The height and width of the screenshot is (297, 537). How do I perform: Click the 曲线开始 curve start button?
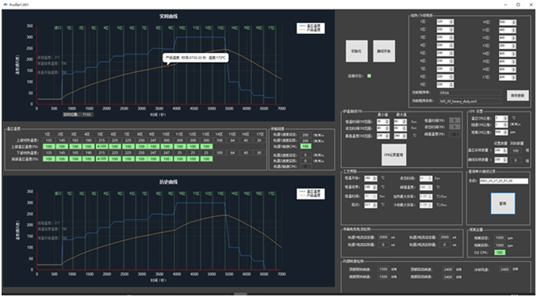coord(384,51)
